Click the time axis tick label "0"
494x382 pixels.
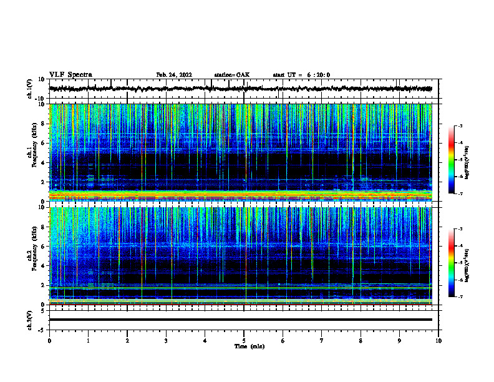(x=49, y=341)
